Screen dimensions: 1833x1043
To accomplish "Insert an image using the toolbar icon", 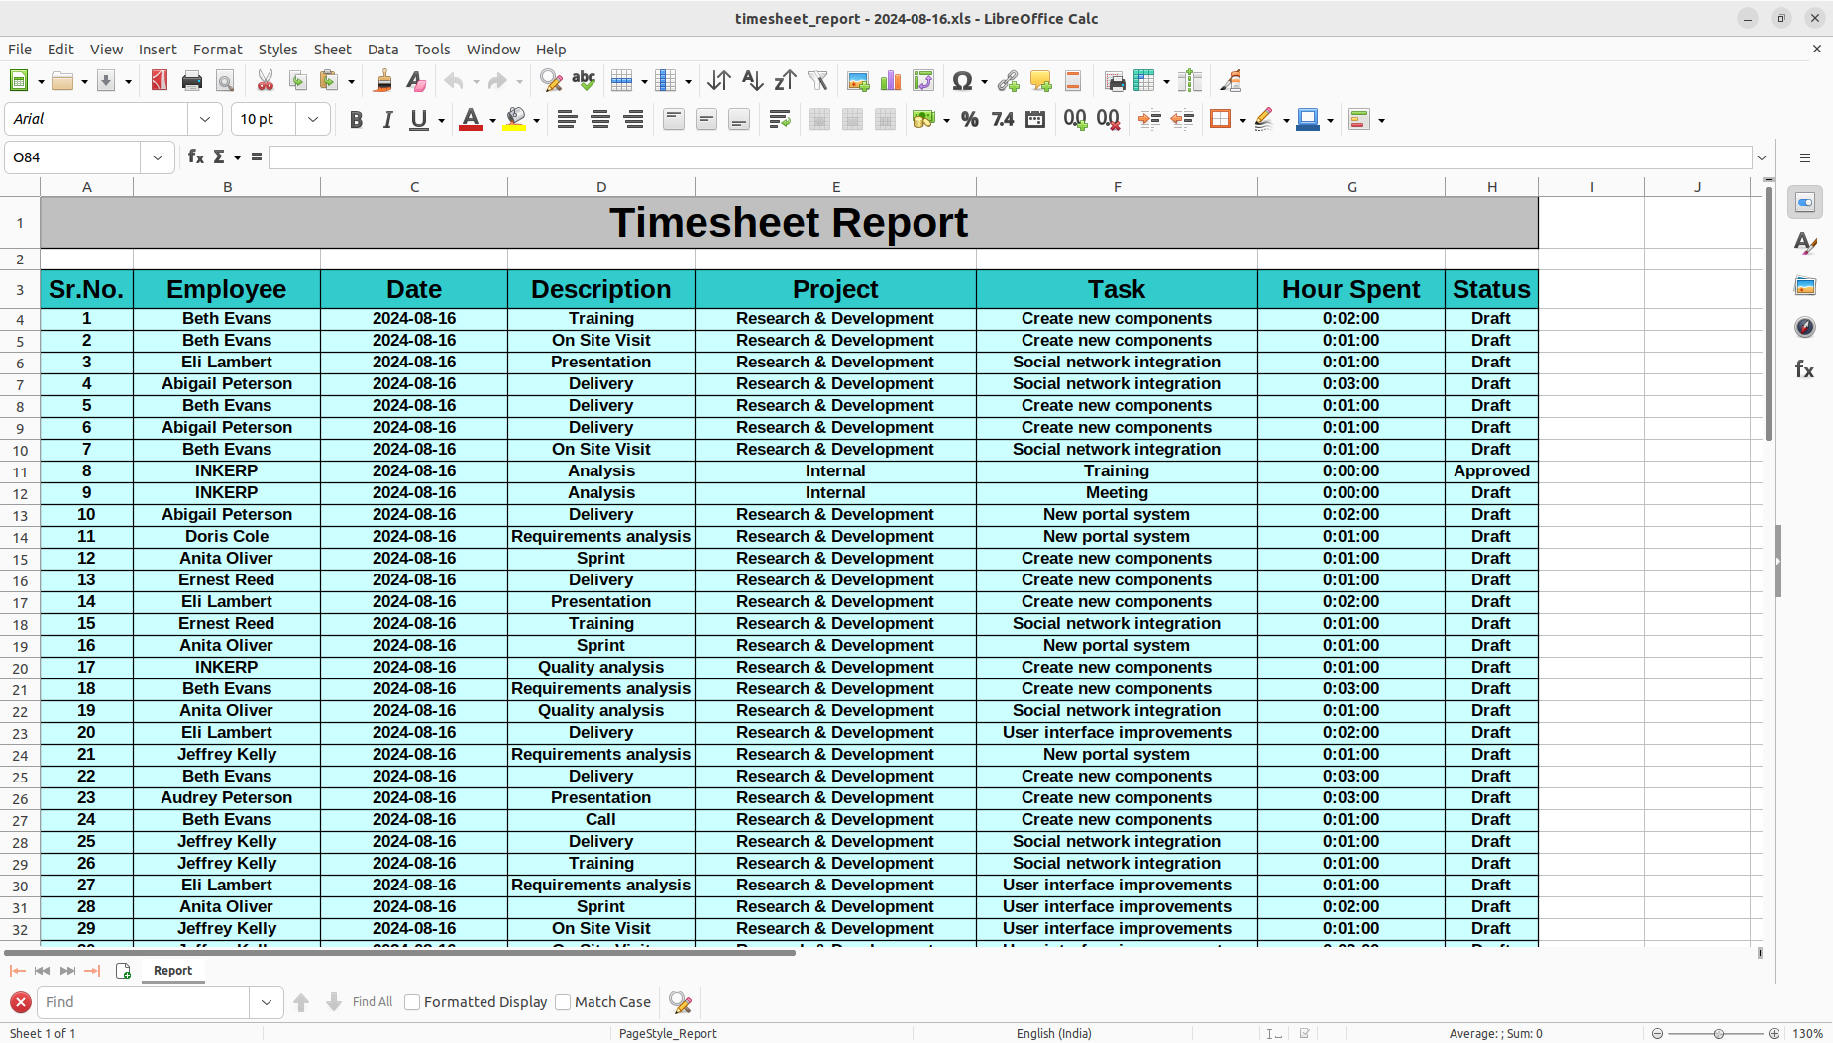I will tap(858, 81).
